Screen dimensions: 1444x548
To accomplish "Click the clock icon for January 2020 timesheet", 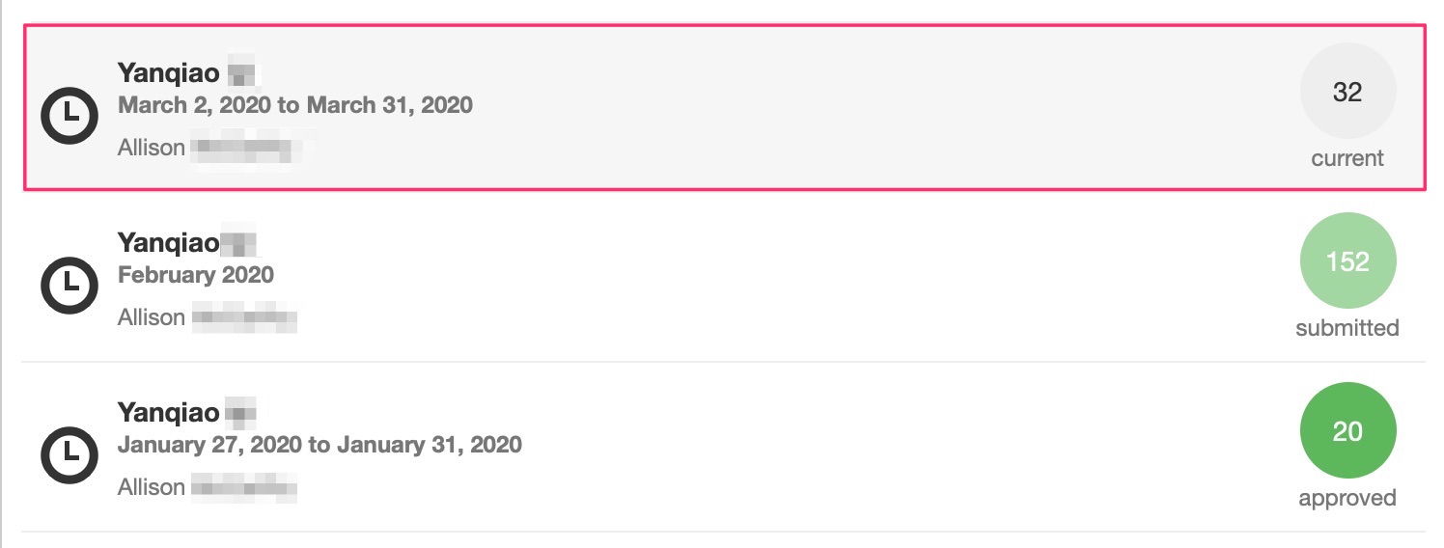I will click(69, 456).
